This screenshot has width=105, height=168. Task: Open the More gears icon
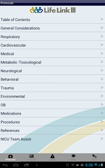pyautogui.click(x=94, y=156)
